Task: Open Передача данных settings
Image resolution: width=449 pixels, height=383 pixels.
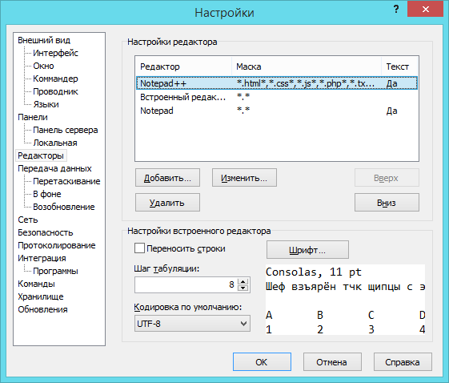Action: pos(54,168)
